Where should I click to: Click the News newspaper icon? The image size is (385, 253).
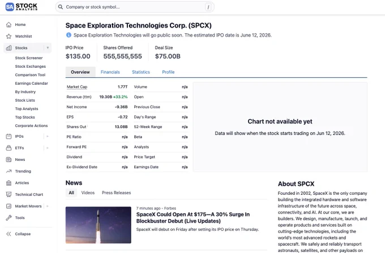click(x=9, y=159)
